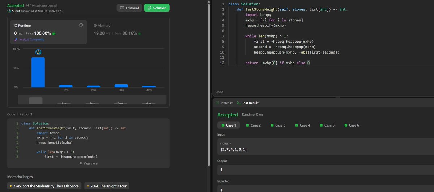This screenshot has height=192, width=434.
Task: Click the Beats 100.00% runtime text
Action: point(39,33)
